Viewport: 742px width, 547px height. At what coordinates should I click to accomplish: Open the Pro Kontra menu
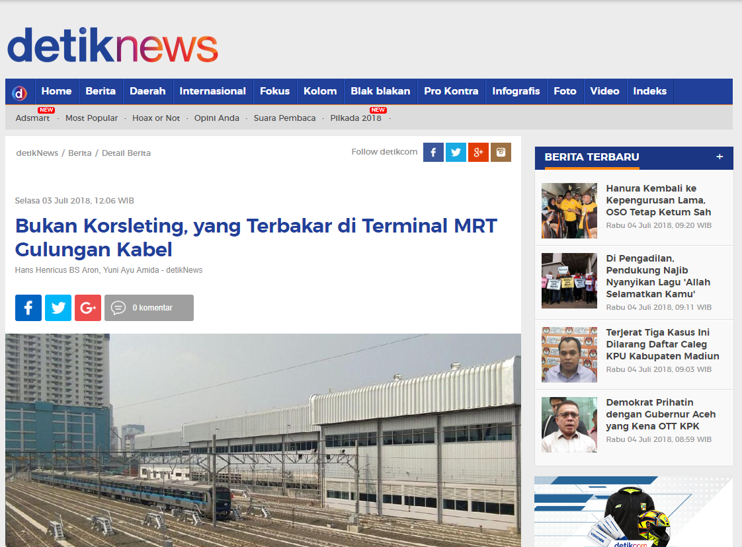click(451, 91)
